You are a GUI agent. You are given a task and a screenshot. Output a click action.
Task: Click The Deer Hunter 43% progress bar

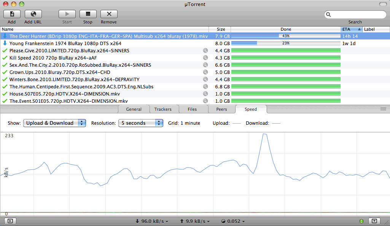click(x=286, y=36)
